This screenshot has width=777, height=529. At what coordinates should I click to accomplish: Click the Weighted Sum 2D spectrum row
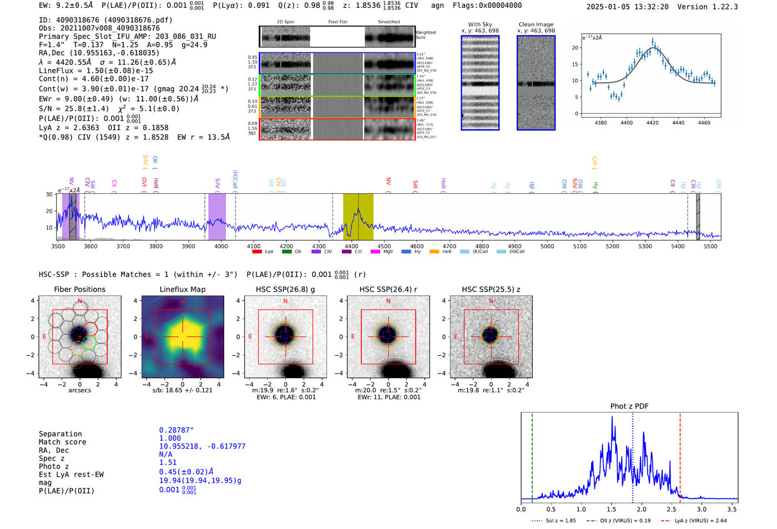pyautogui.click(x=337, y=37)
